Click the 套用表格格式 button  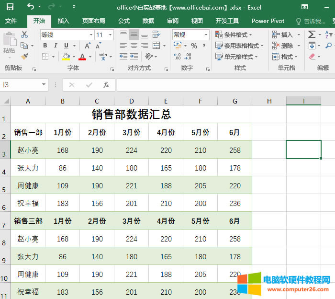click(x=239, y=46)
